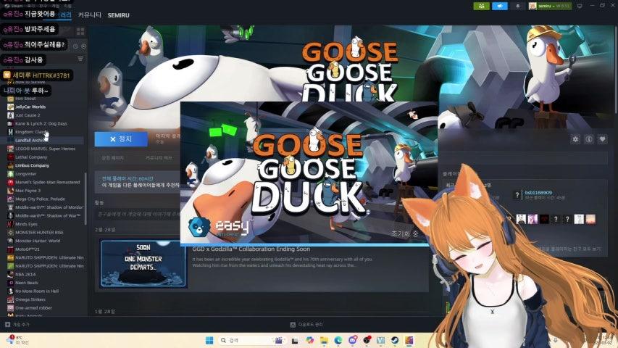This screenshot has width=618, height=348.
Task: Click the Goose Goose Duck splash image
Action: coord(309,173)
